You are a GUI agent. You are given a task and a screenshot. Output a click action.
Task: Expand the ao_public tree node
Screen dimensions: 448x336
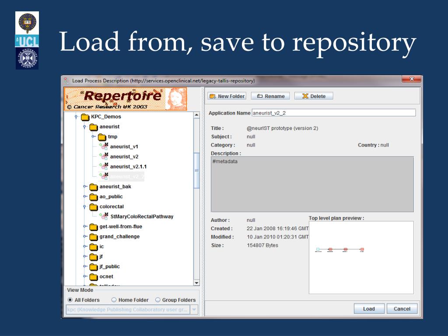[84, 196]
